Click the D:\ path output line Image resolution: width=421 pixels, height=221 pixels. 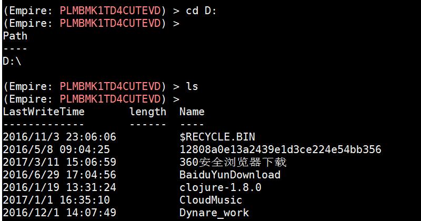pos(12,61)
